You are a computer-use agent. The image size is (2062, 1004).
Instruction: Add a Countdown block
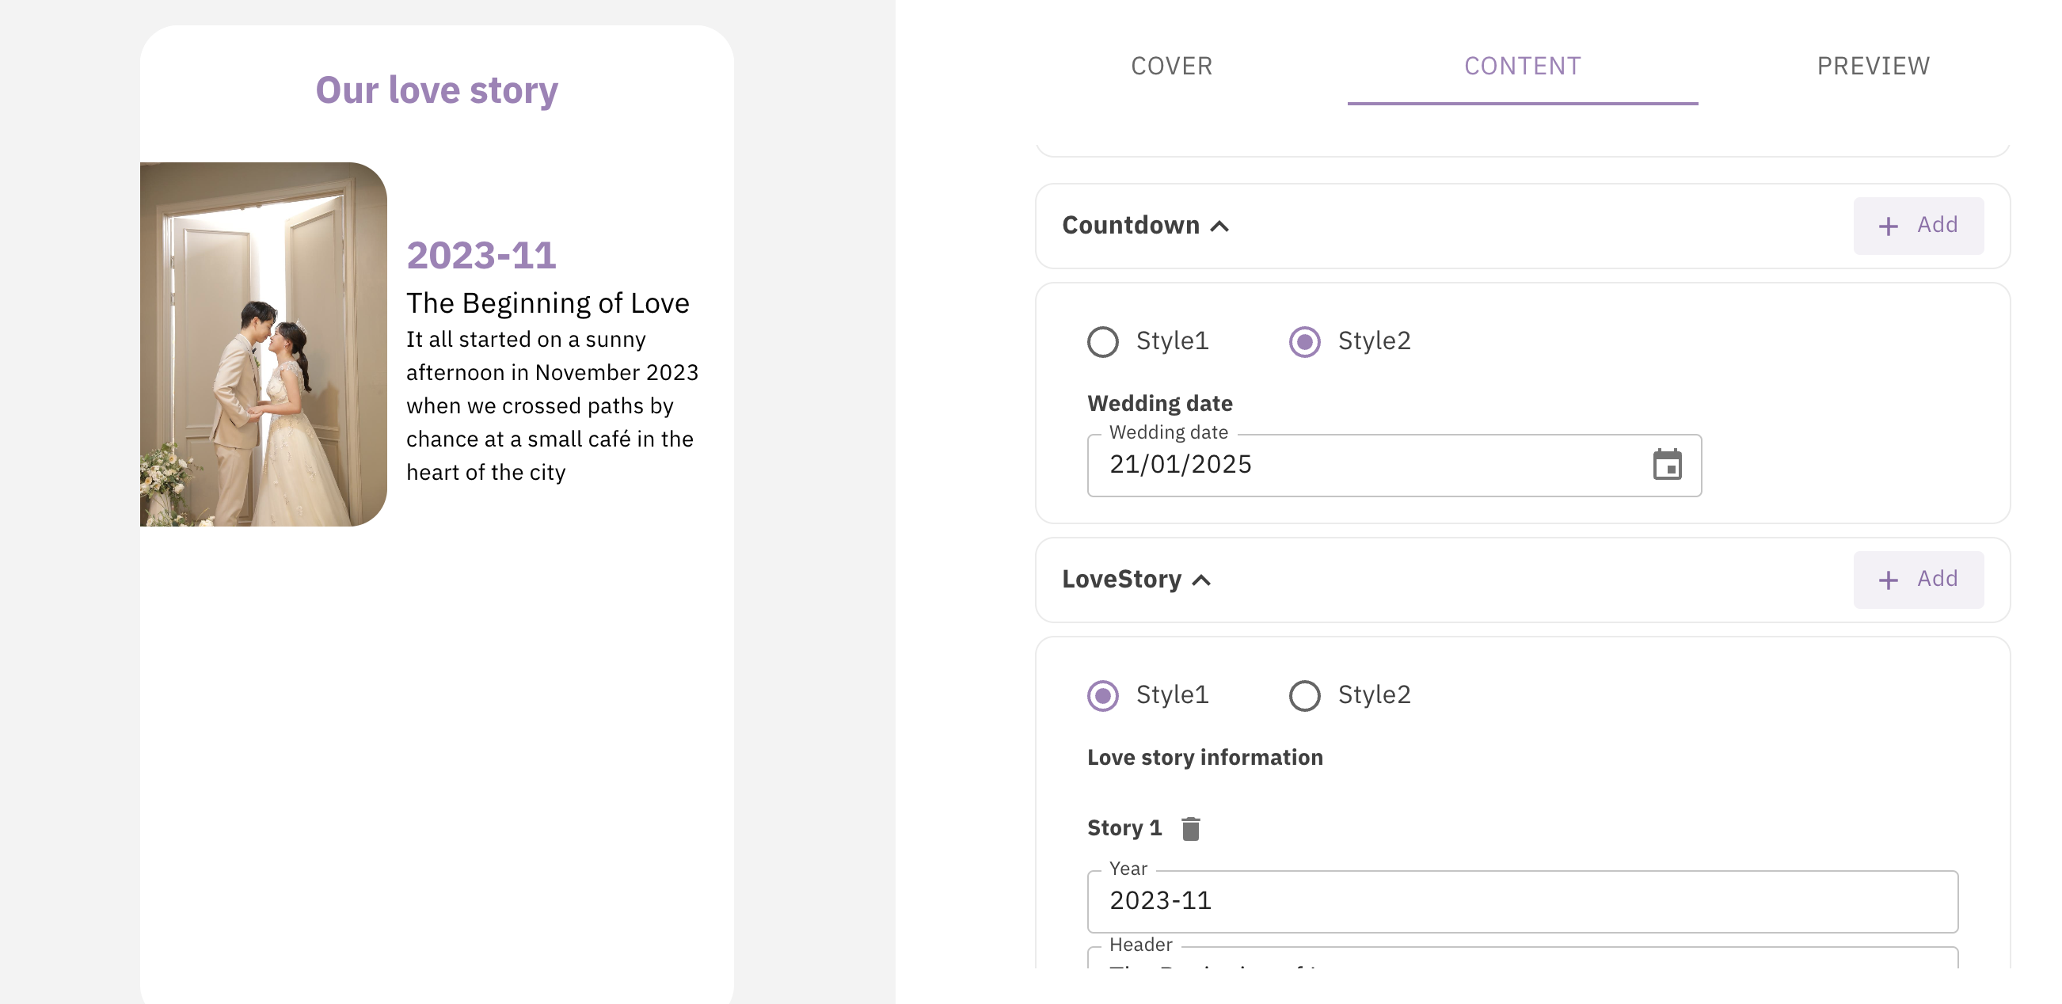point(1917,226)
